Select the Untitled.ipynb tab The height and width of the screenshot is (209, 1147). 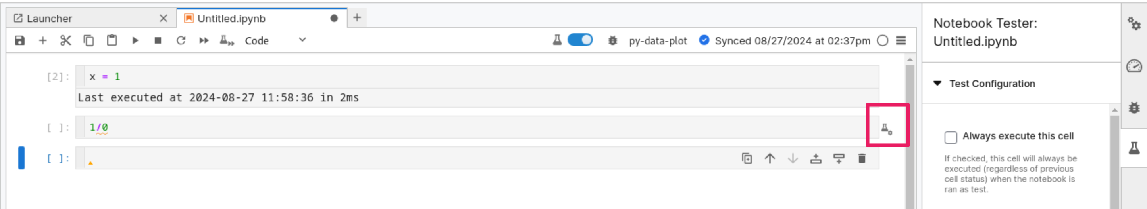click(x=231, y=19)
